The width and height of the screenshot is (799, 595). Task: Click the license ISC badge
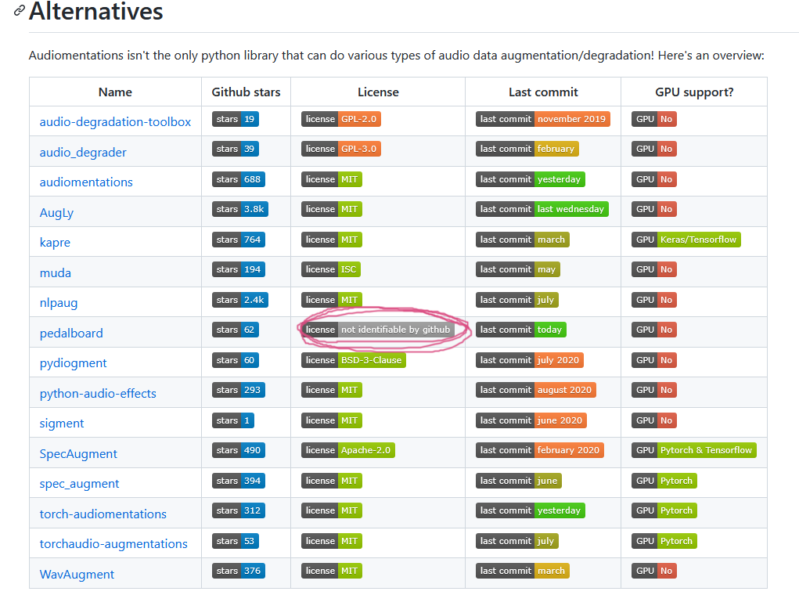pos(331,269)
